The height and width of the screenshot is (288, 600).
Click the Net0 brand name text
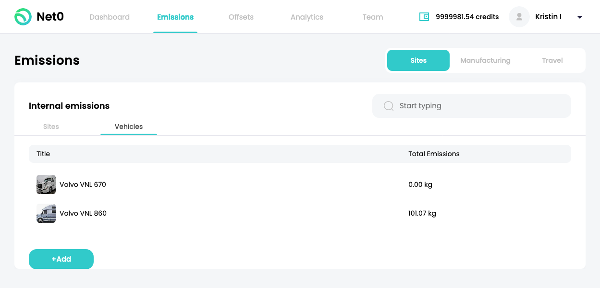[x=50, y=17]
